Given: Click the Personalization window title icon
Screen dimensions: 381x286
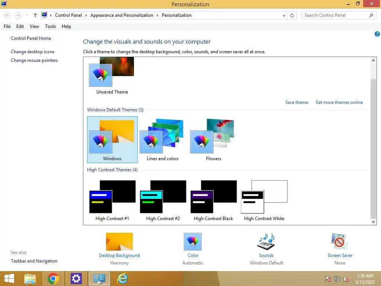Looking at the screenshot, I should click(x=4, y=4).
